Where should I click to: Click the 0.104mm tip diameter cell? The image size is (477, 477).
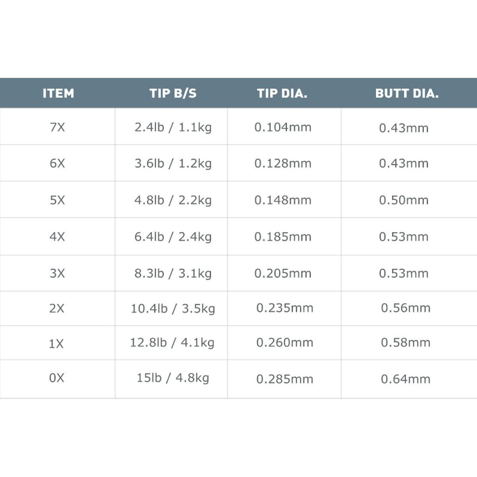283,128
